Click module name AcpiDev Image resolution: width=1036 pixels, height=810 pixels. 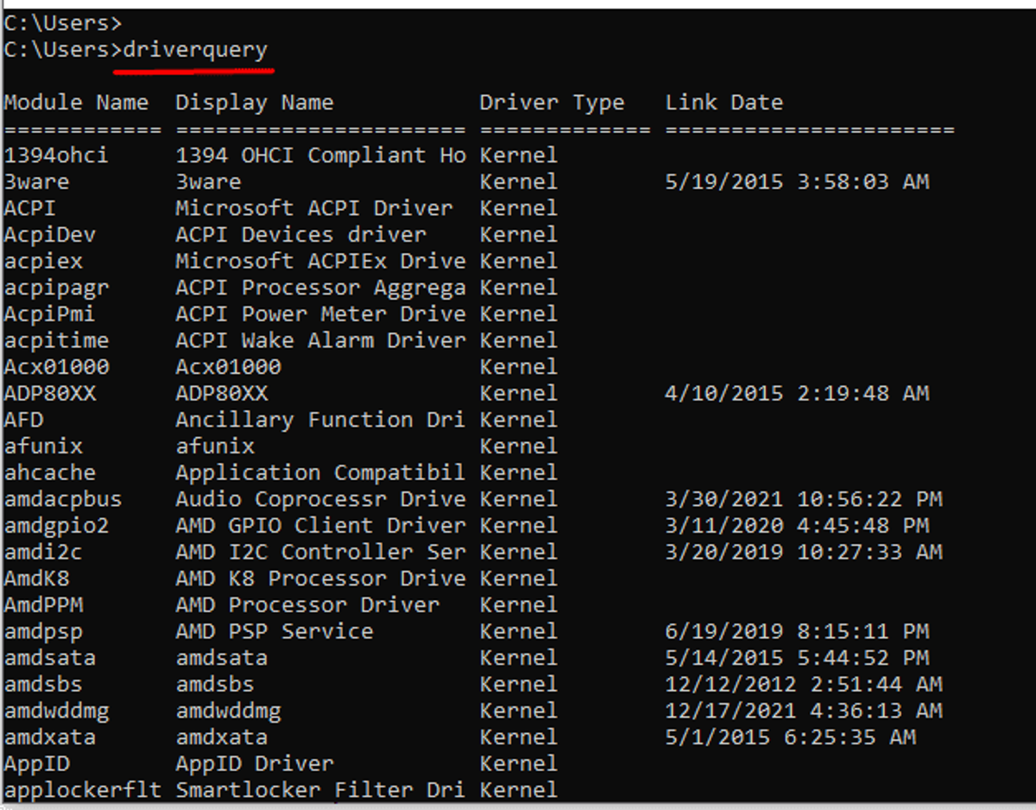pos(50,235)
